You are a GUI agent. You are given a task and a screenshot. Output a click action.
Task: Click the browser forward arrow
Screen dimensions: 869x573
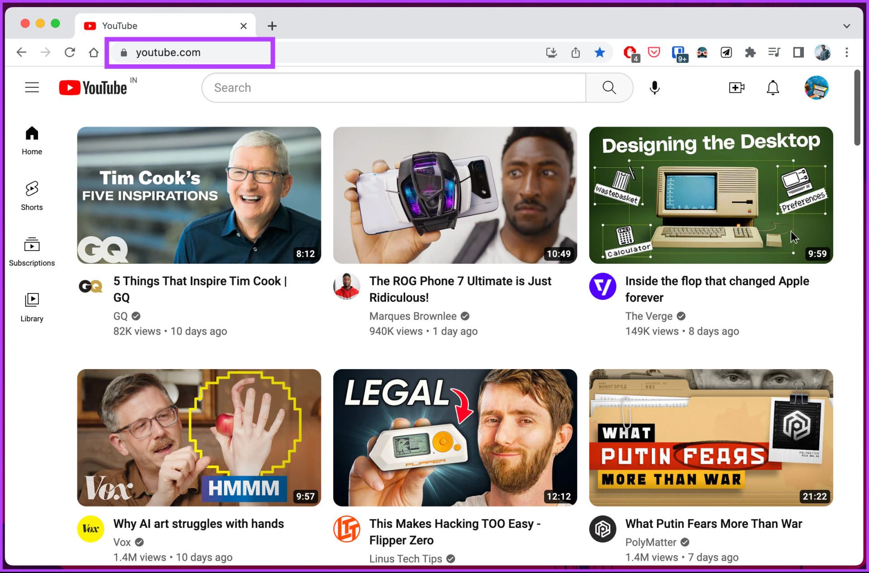[x=45, y=52]
